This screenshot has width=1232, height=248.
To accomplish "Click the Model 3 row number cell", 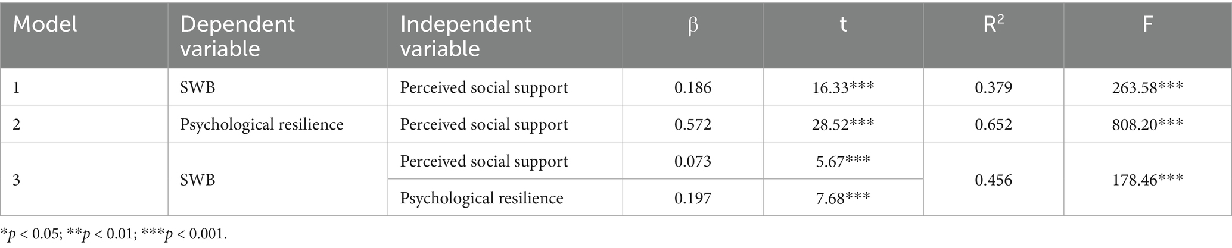I will tap(17, 180).
